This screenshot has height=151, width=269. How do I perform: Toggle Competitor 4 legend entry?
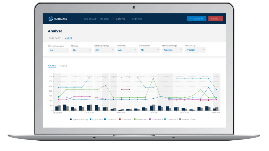click(156, 119)
